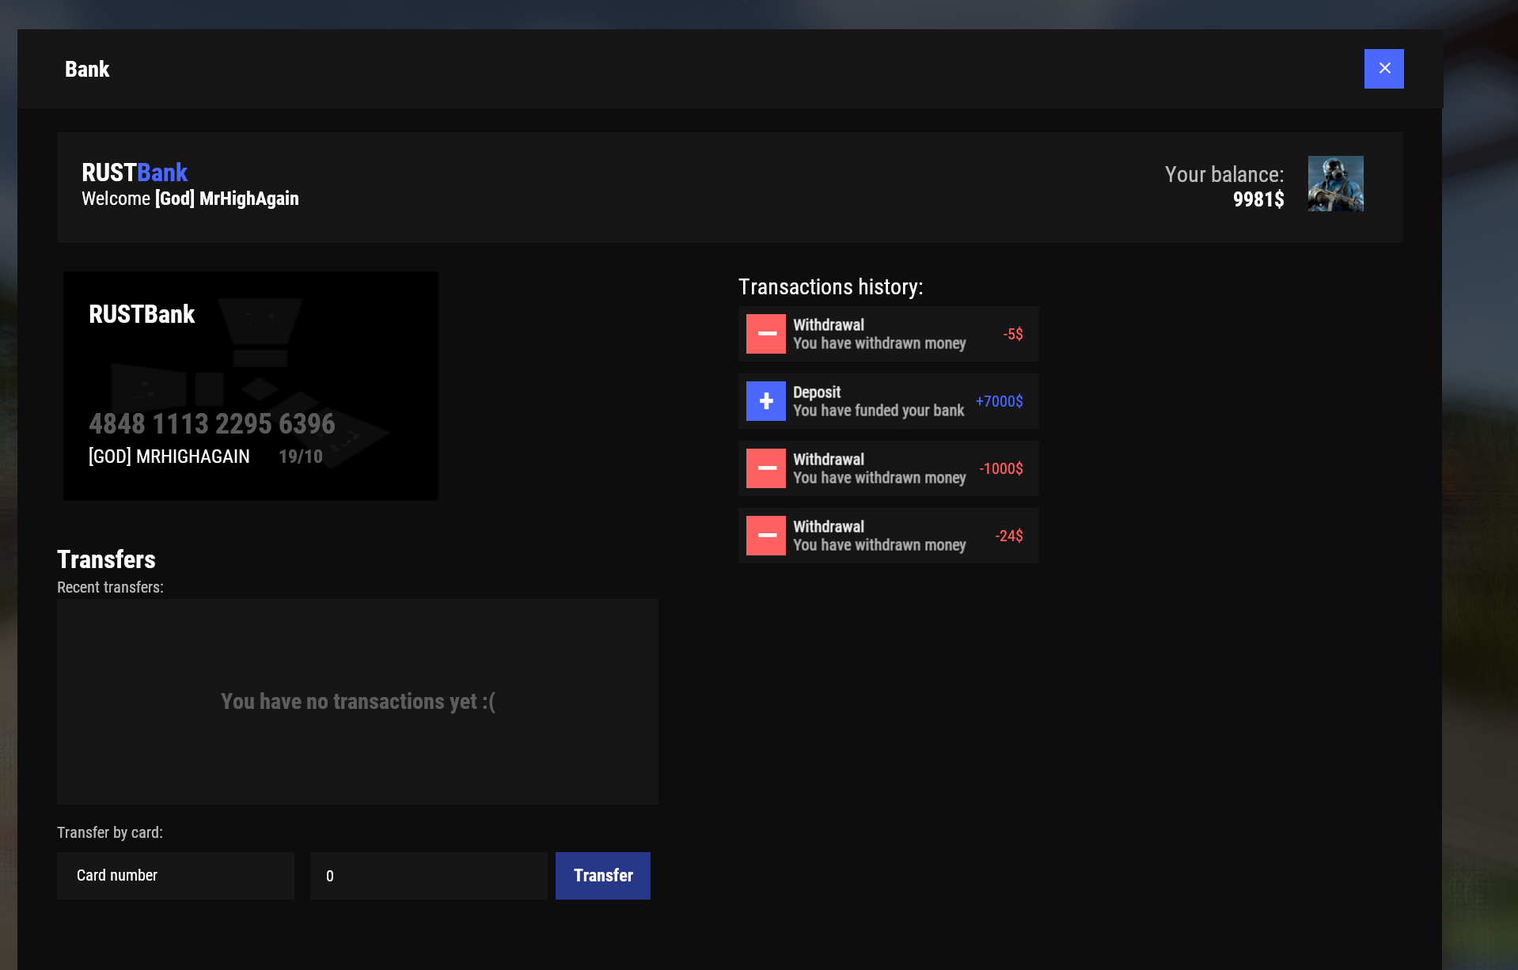Click the card number 4848 1113 2295 6396
The width and height of the screenshot is (1518, 970).
click(212, 424)
